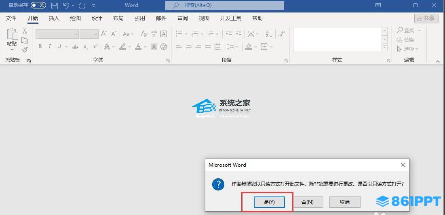The image size is (445, 215).
Task: Click the Center alignment icon
Action: [x=189, y=47]
